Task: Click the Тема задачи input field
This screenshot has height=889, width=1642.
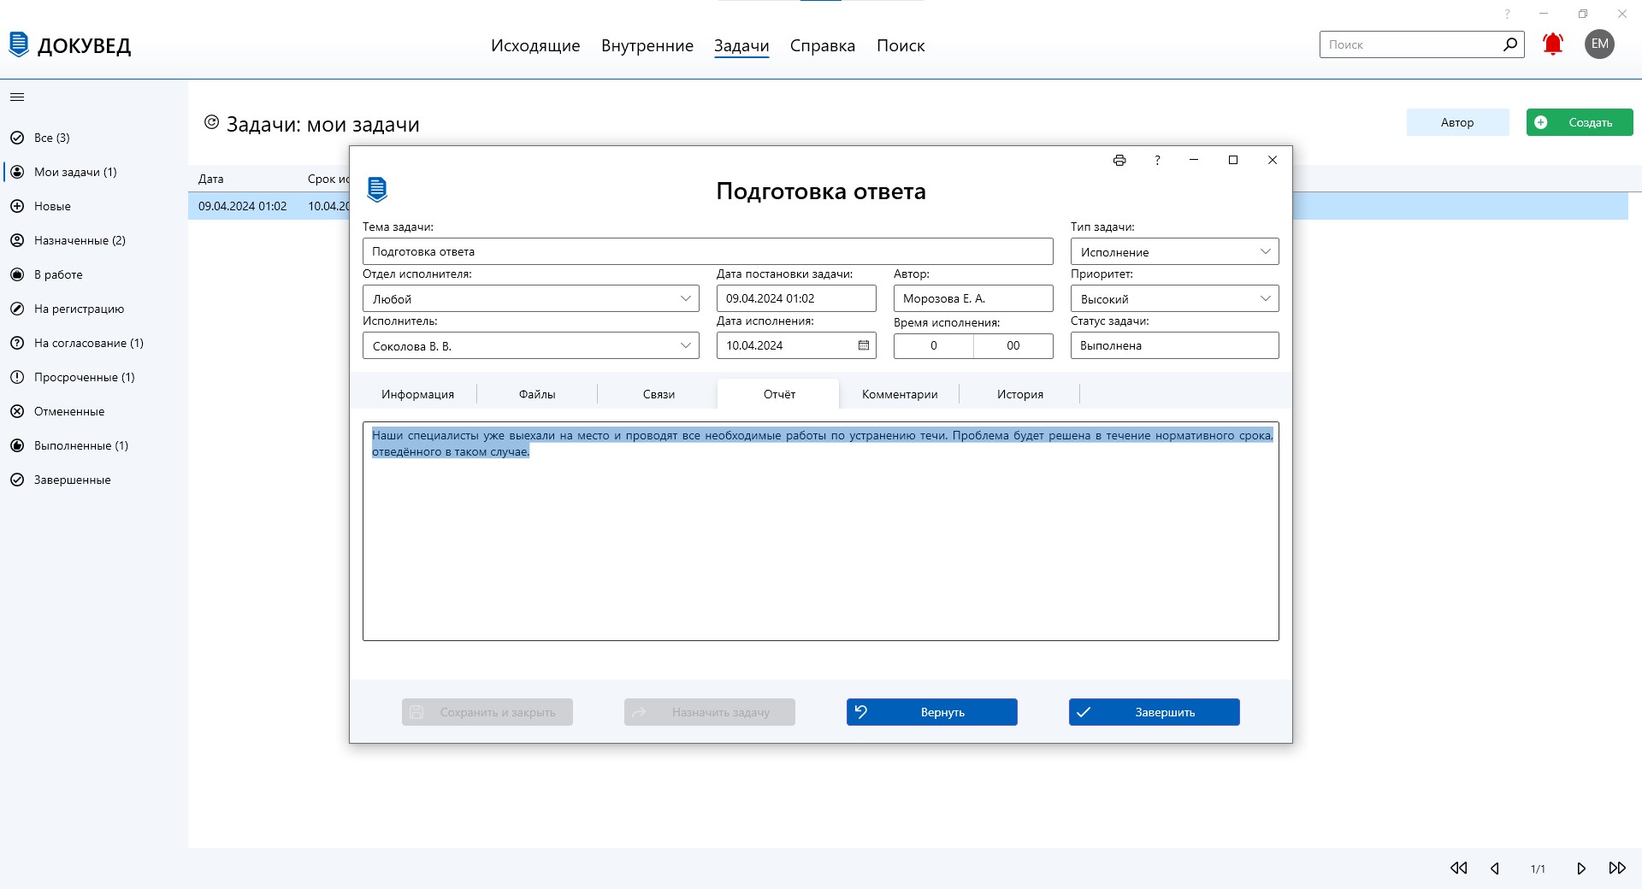Action: pyautogui.click(x=708, y=251)
